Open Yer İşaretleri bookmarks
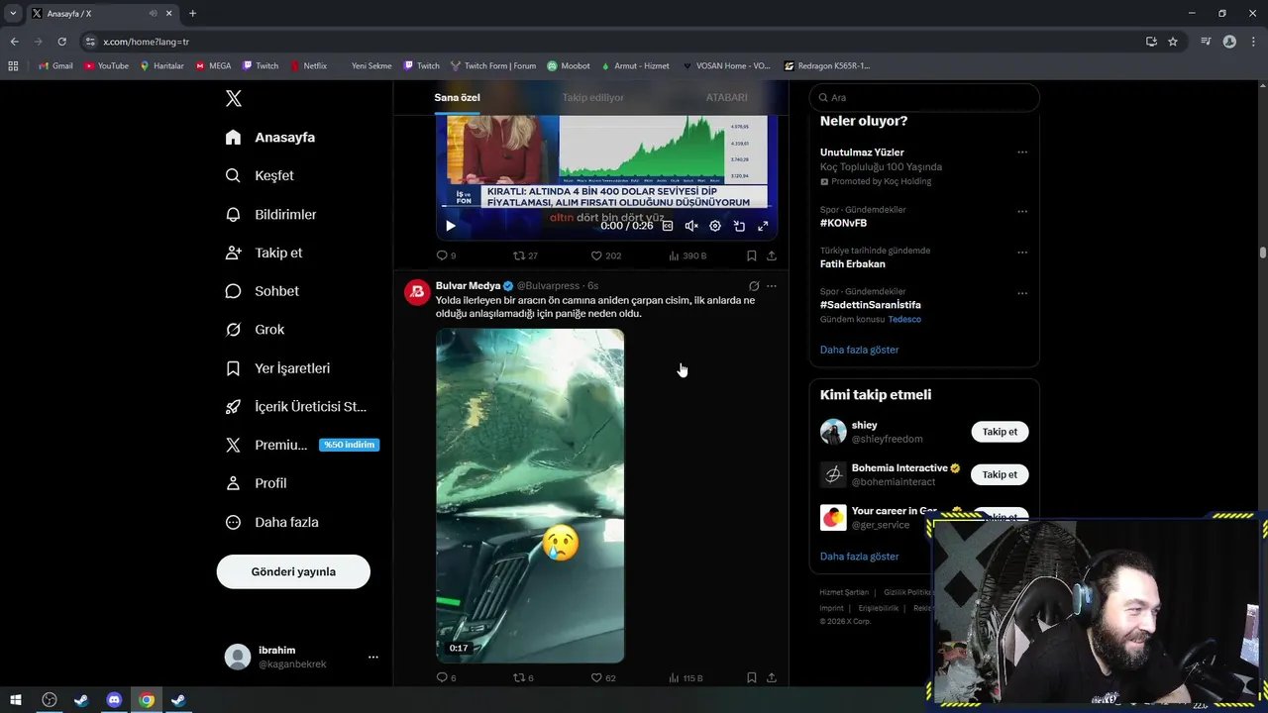 pyautogui.click(x=277, y=368)
